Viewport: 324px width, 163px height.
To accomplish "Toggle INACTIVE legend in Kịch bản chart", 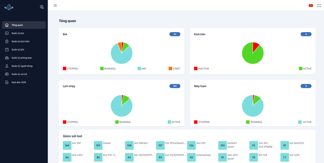I will (x=201, y=69).
